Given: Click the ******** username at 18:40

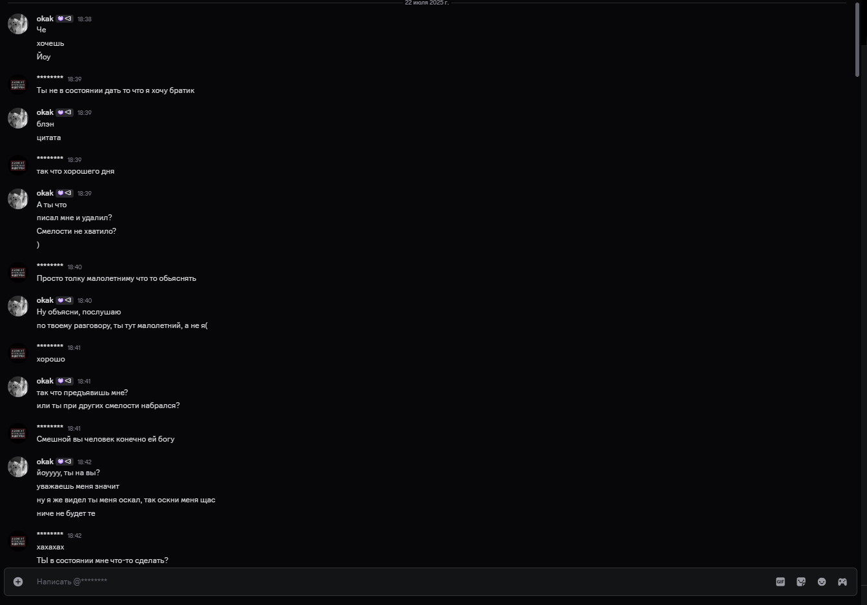Looking at the screenshot, I should click(x=50, y=266).
